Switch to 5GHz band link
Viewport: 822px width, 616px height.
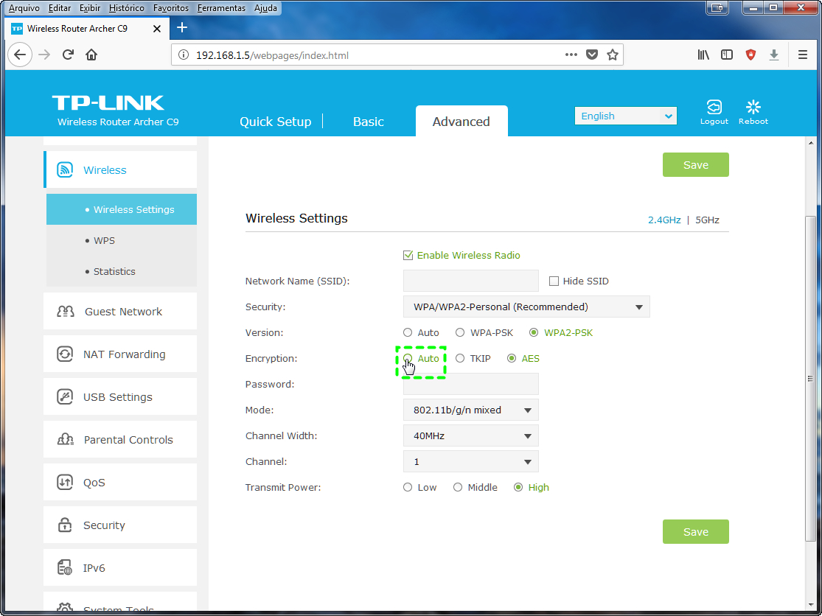point(707,220)
